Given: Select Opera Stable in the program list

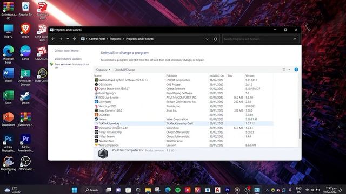Looking at the screenshot, I should pyautogui.click(x=184, y=89).
